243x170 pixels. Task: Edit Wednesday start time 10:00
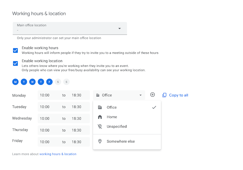pos(45,118)
